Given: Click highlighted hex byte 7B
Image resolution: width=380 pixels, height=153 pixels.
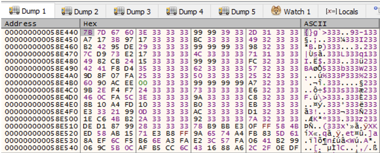Looking at the screenshot, I should [x=88, y=32].
